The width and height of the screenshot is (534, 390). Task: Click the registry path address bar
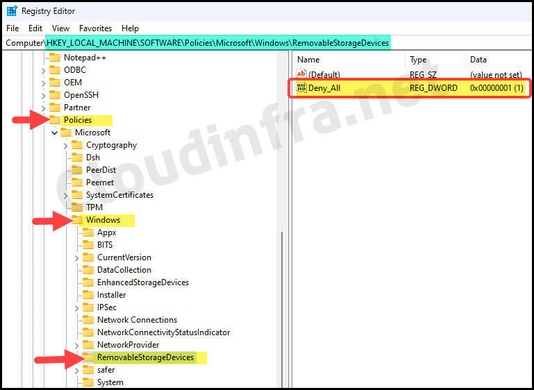coord(267,43)
